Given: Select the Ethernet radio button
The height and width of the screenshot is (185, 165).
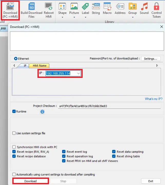Looking at the screenshot, I should tap(16, 58).
